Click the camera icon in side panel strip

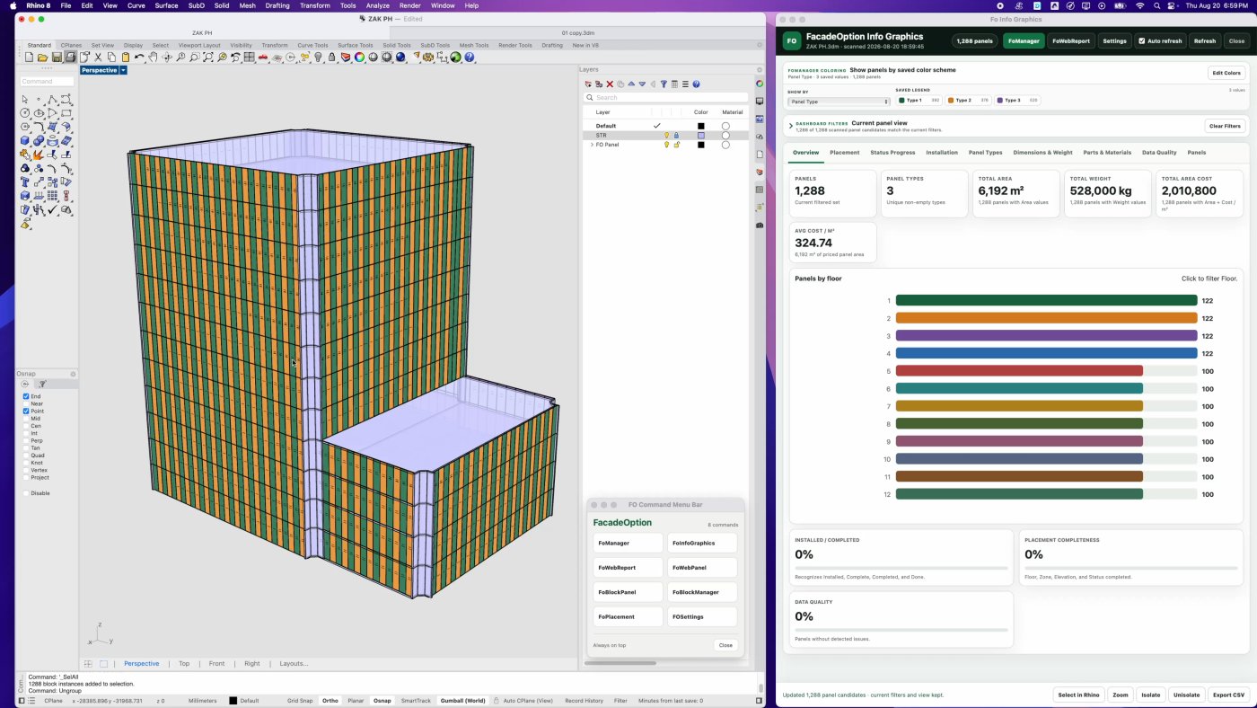click(x=760, y=225)
